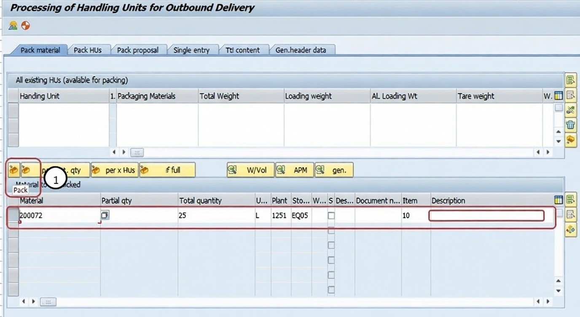The image size is (580, 317).
Task: Click the Description field for item 10
Action: pos(486,216)
